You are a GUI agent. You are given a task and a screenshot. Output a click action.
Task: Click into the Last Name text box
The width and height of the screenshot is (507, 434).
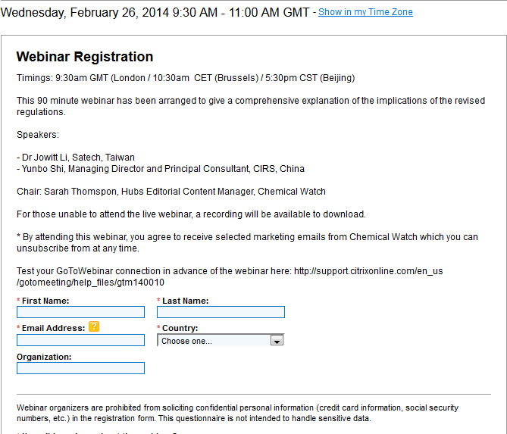pos(221,312)
